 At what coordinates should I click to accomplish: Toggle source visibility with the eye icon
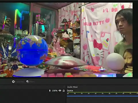click(x=60, y=90)
